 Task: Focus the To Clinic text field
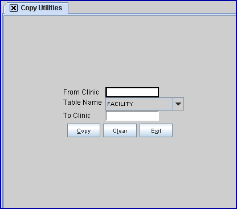pos(132,116)
